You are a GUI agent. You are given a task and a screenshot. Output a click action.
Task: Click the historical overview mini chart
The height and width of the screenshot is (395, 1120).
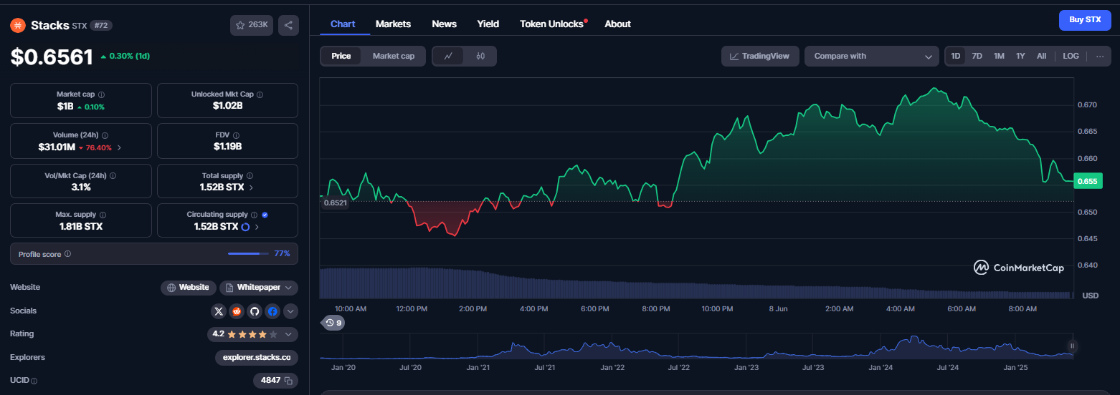point(696,347)
